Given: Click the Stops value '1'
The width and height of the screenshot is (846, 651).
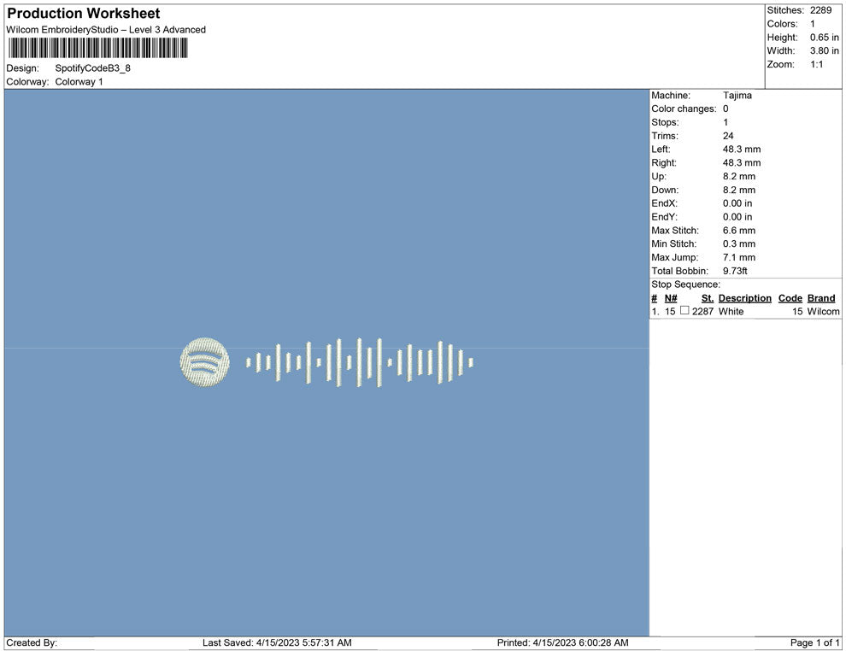Looking at the screenshot, I should [x=726, y=122].
